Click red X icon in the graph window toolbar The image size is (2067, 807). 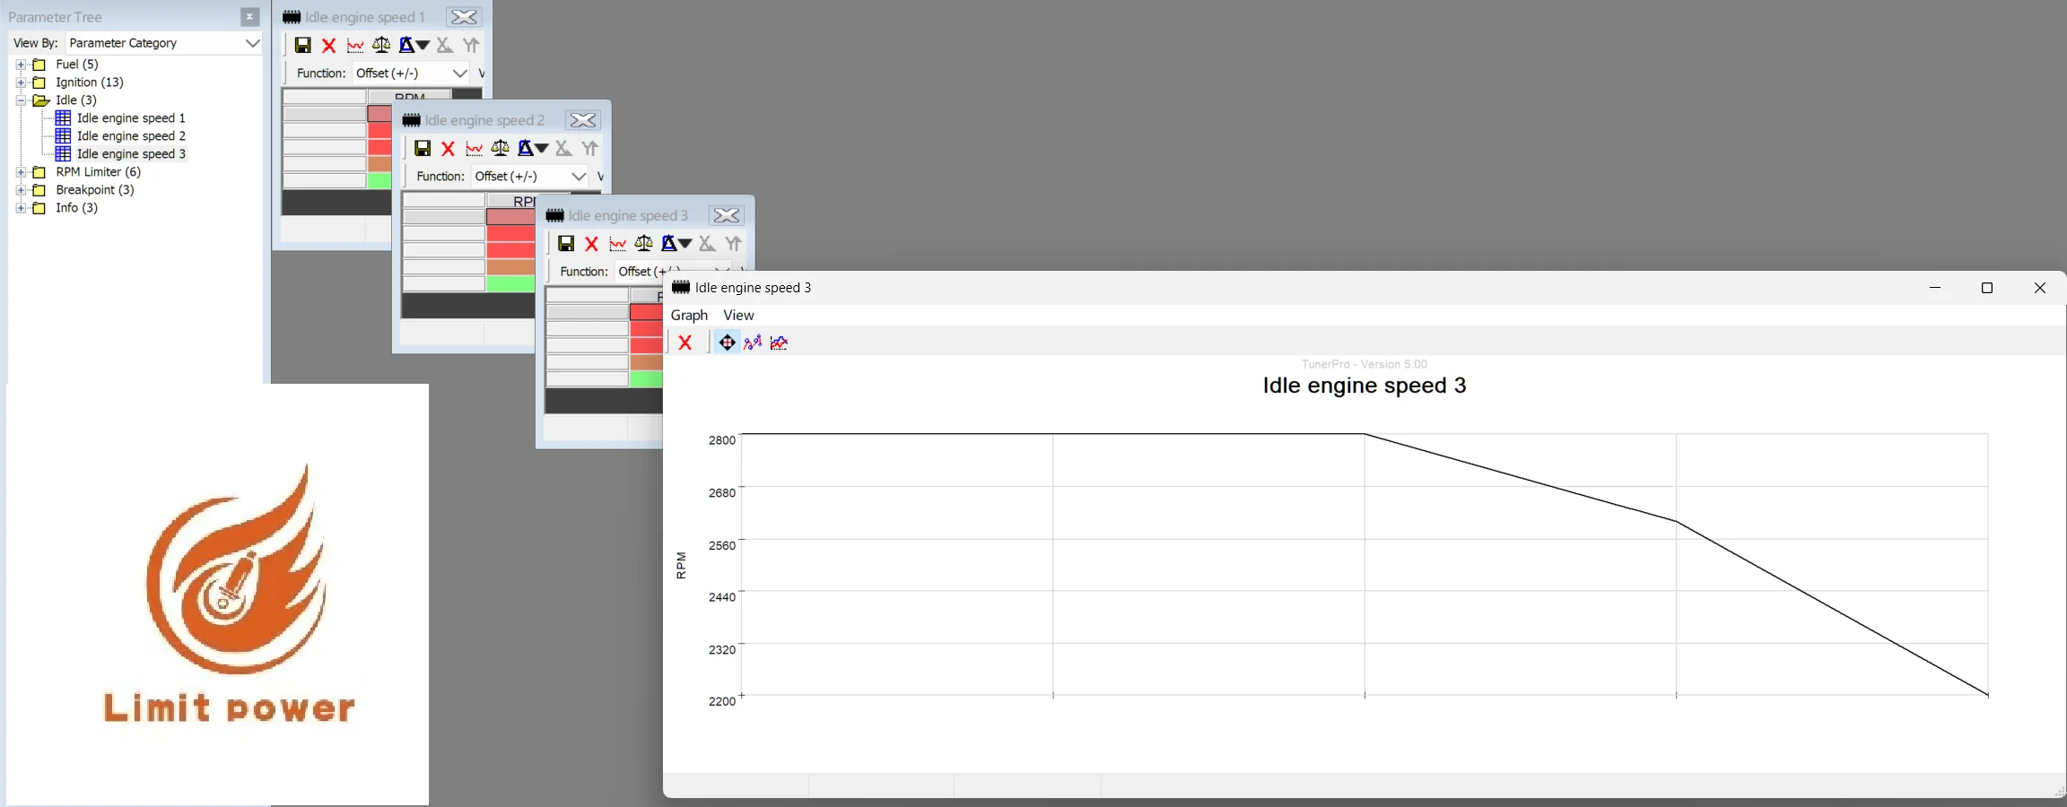coord(685,343)
